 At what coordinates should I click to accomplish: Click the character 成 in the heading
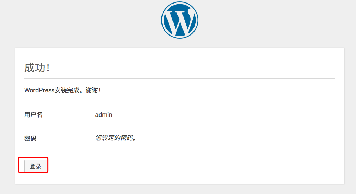click(30, 68)
